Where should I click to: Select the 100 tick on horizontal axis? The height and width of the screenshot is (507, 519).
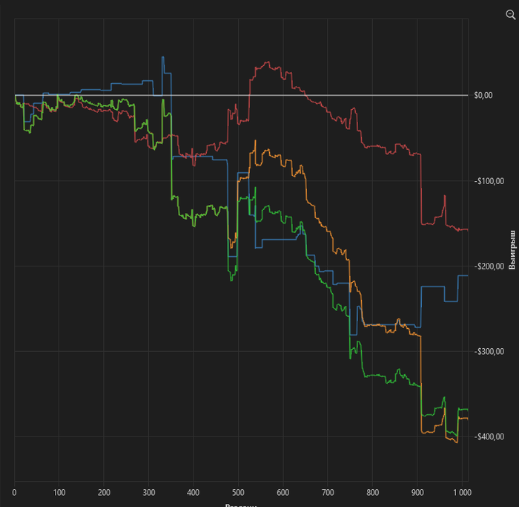[59, 492]
